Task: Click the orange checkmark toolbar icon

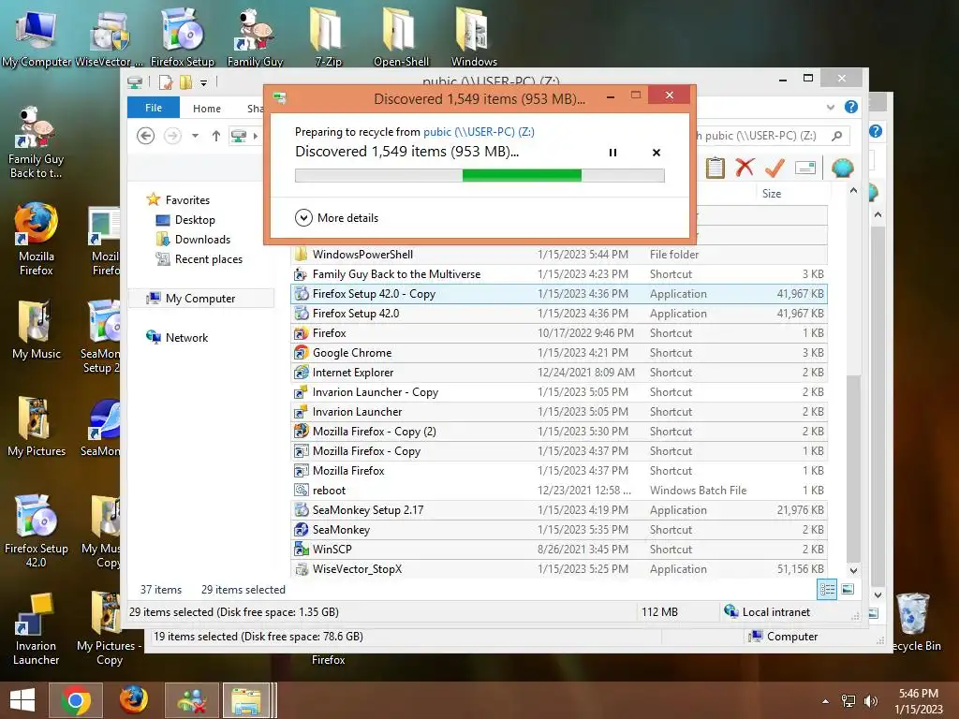Action: tap(775, 168)
